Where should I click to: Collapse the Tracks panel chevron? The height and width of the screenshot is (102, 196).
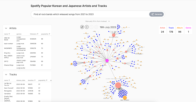pos(6,74)
